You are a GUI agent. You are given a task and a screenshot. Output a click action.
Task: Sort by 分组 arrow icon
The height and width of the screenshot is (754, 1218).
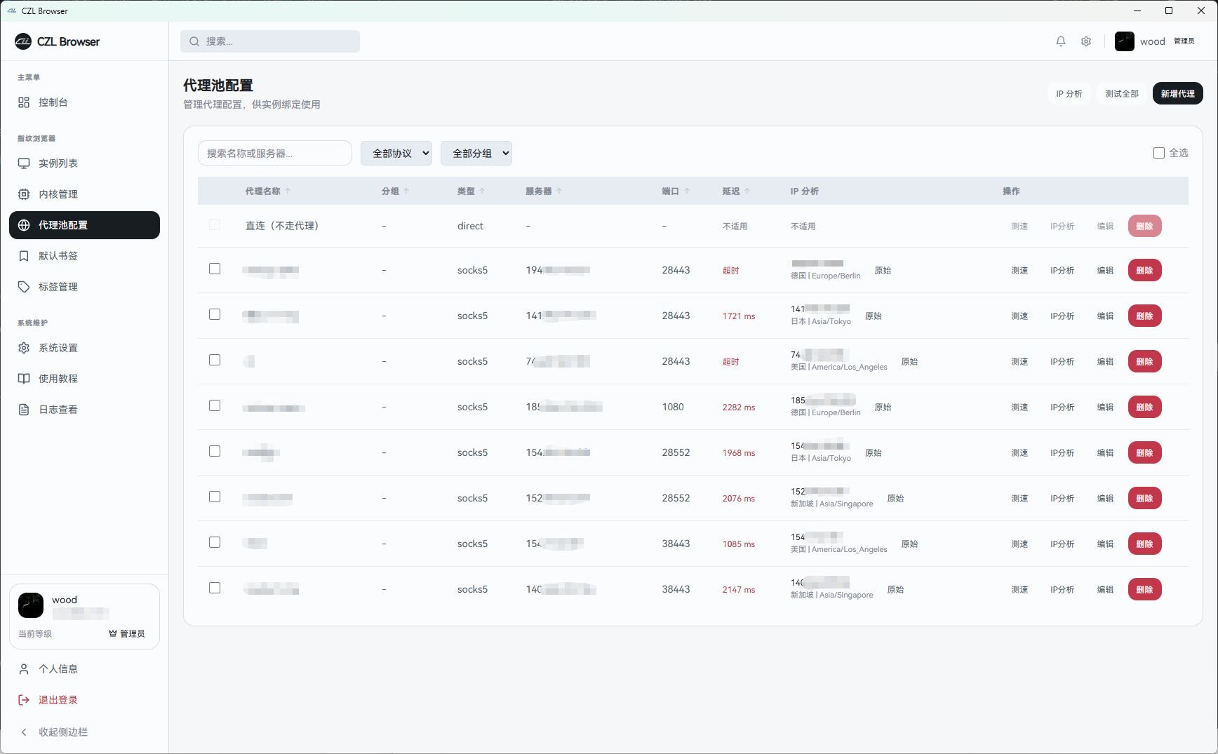coord(406,191)
